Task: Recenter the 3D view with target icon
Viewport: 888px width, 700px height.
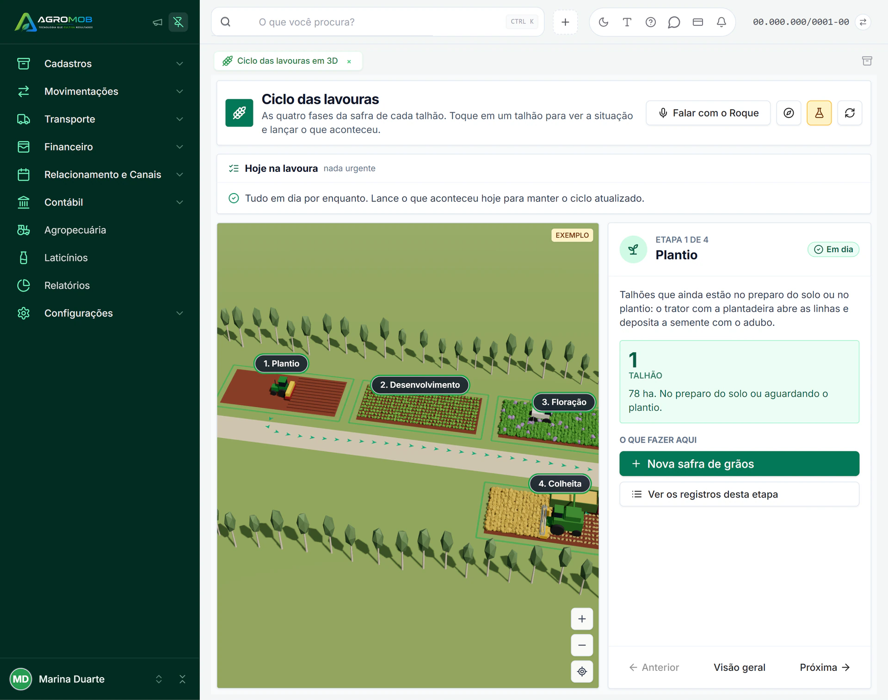Action: tap(582, 671)
